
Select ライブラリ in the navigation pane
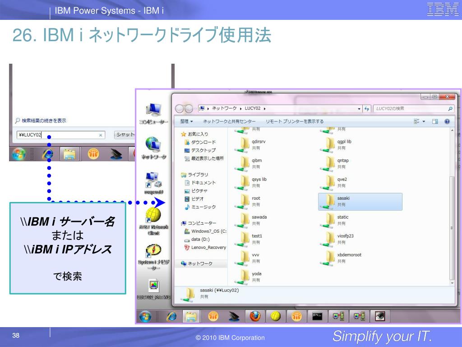[194, 175]
